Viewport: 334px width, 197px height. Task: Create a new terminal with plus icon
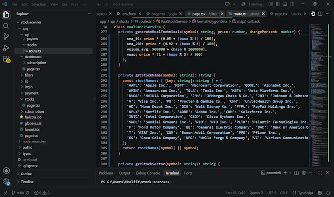pos(285,173)
